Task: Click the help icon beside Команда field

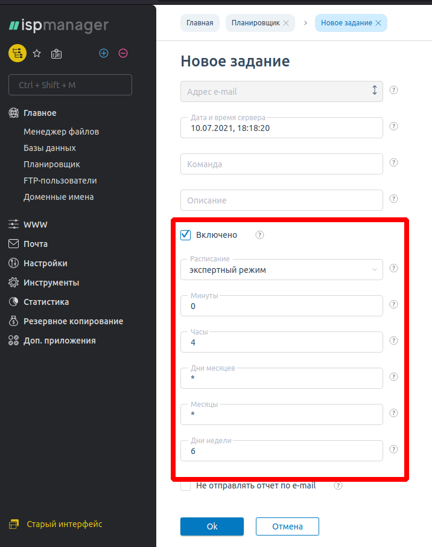Action: (x=393, y=163)
